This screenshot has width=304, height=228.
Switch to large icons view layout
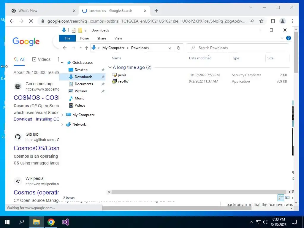tap(287, 198)
